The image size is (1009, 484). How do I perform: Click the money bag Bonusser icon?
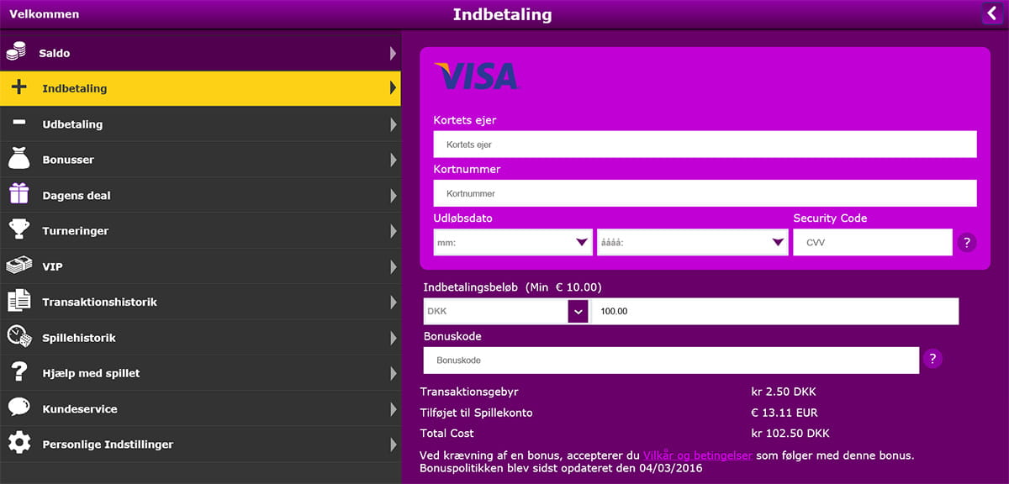point(18,158)
